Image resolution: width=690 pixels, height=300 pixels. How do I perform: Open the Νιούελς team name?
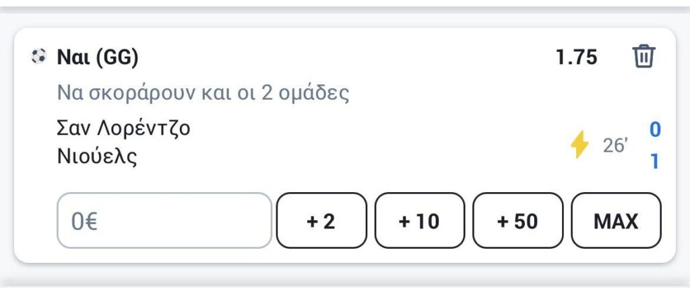(97, 156)
